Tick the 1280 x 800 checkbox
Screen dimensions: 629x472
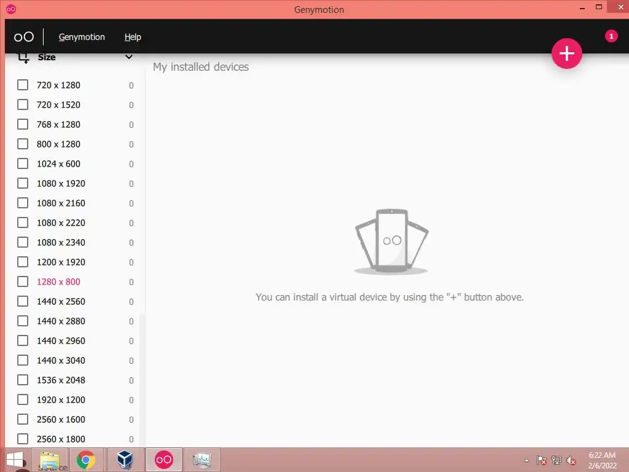coord(23,281)
